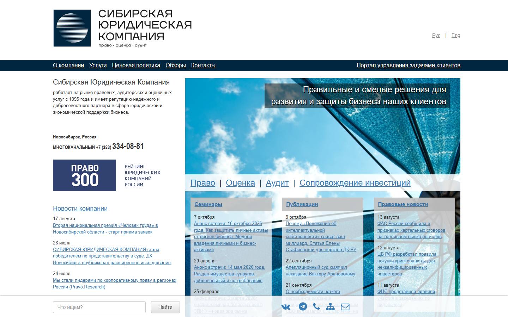The image size is (508, 317).
Task: Click the phone handset icon
Action: point(316,306)
